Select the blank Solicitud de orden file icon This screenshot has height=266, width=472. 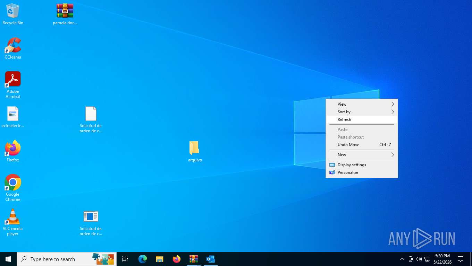(91, 120)
